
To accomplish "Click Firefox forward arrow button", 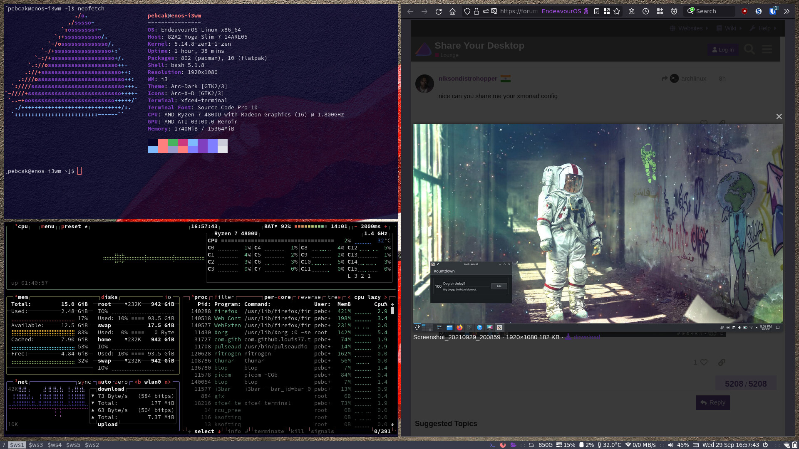I will pos(424,11).
